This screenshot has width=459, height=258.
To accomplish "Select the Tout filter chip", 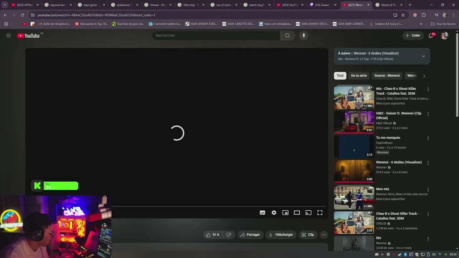I will (340, 76).
